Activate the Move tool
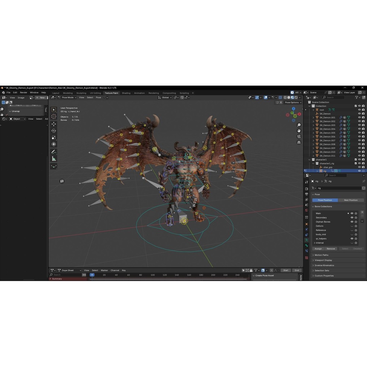Screen dimensions: 367x367 [54, 124]
